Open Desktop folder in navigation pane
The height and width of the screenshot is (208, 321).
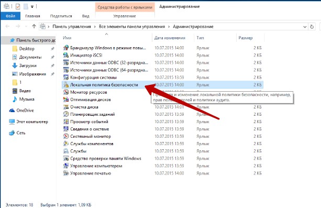tap(27, 49)
